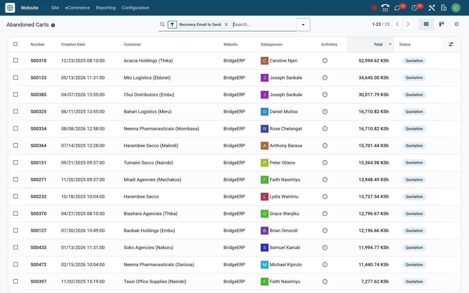Open activity clock for order S00310

point(325,61)
